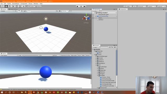
Task: Toggle scene audio speaker icon
Action: pyautogui.click(x=22, y=11)
